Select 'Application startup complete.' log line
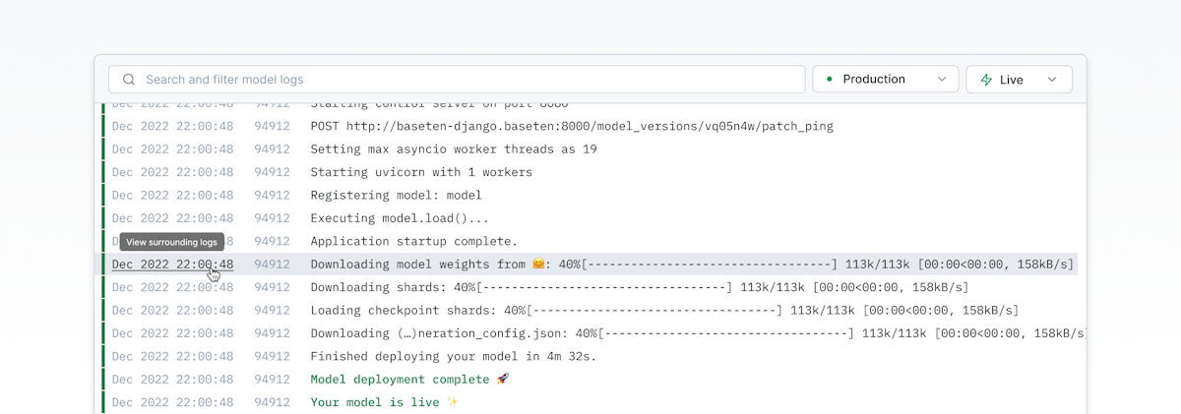 click(413, 241)
